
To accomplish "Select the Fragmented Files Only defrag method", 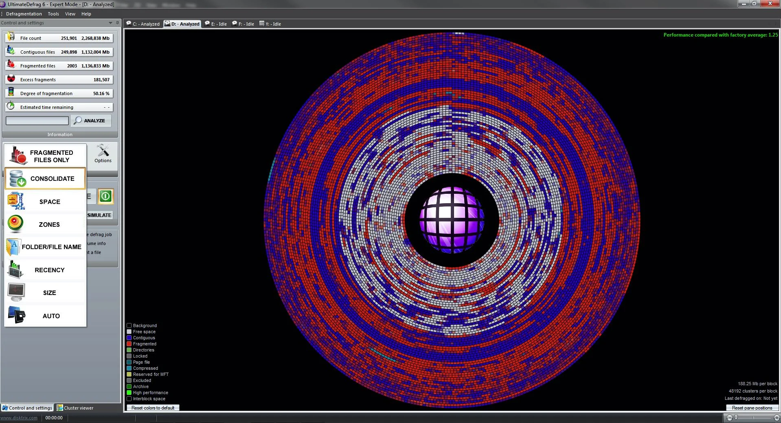I will point(45,156).
